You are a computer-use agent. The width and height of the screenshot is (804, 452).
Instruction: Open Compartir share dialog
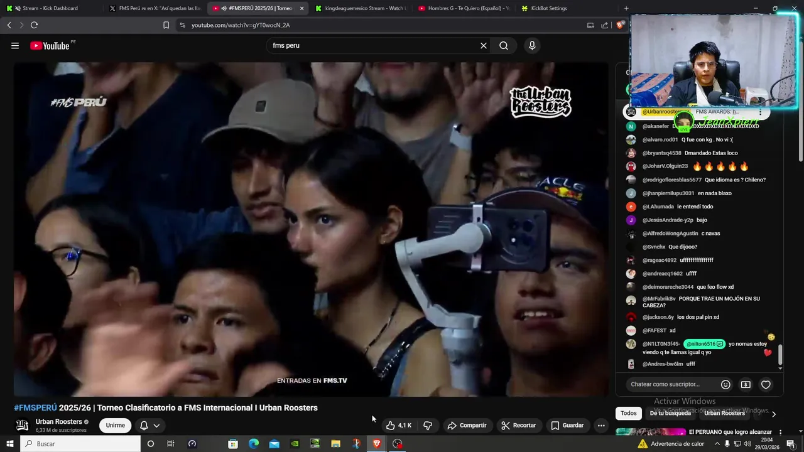tap(467, 426)
